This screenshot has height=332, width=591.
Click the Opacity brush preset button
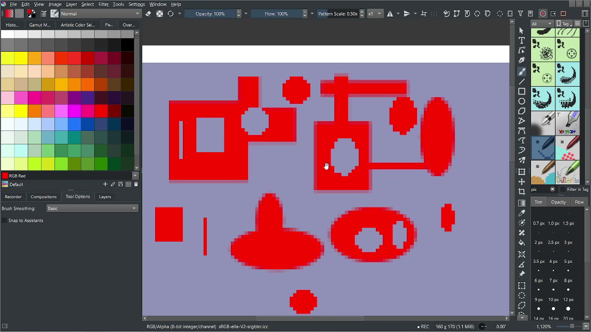coord(558,202)
